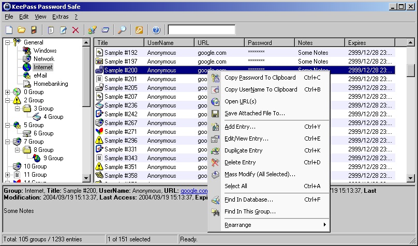Open the ? help menu
The width and height of the screenshot is (418, 246).
76,17
